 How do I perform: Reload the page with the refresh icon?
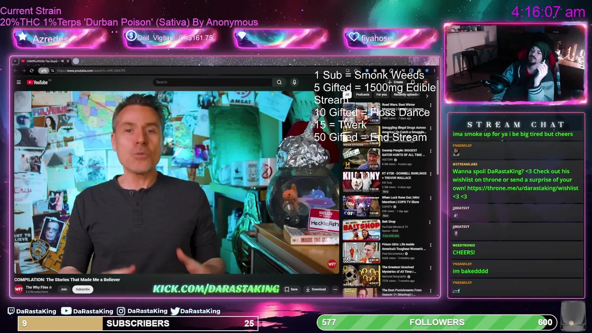pyautogui.click(x=31, y=71)
